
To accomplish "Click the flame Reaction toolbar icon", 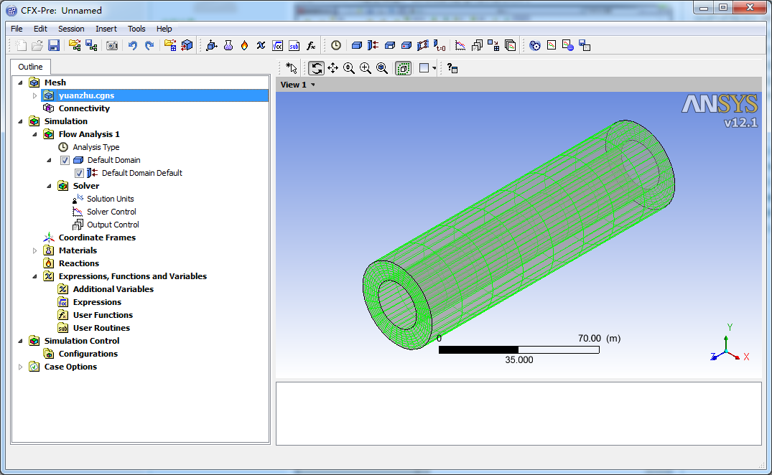I will pyautogui.click(x=244, y=45).
